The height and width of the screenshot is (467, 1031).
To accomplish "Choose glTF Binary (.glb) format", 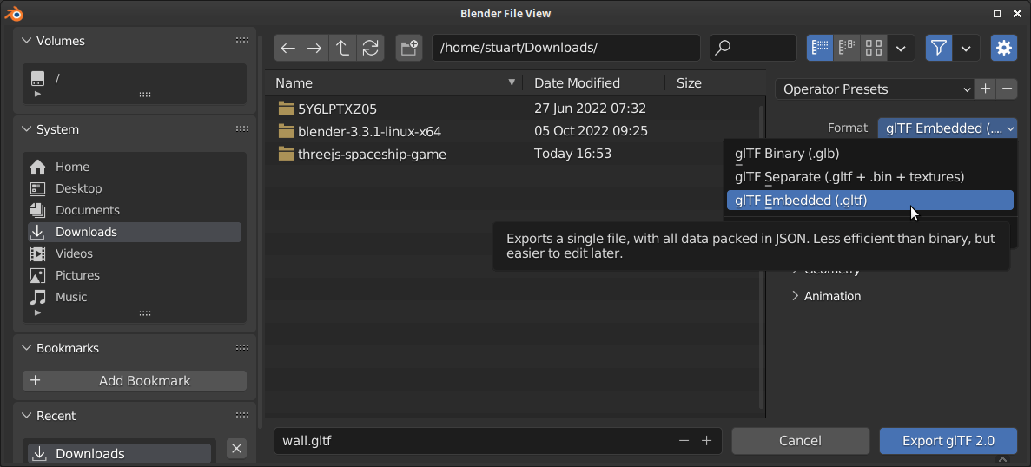I will pyautogui.click(x=870, y=153).
